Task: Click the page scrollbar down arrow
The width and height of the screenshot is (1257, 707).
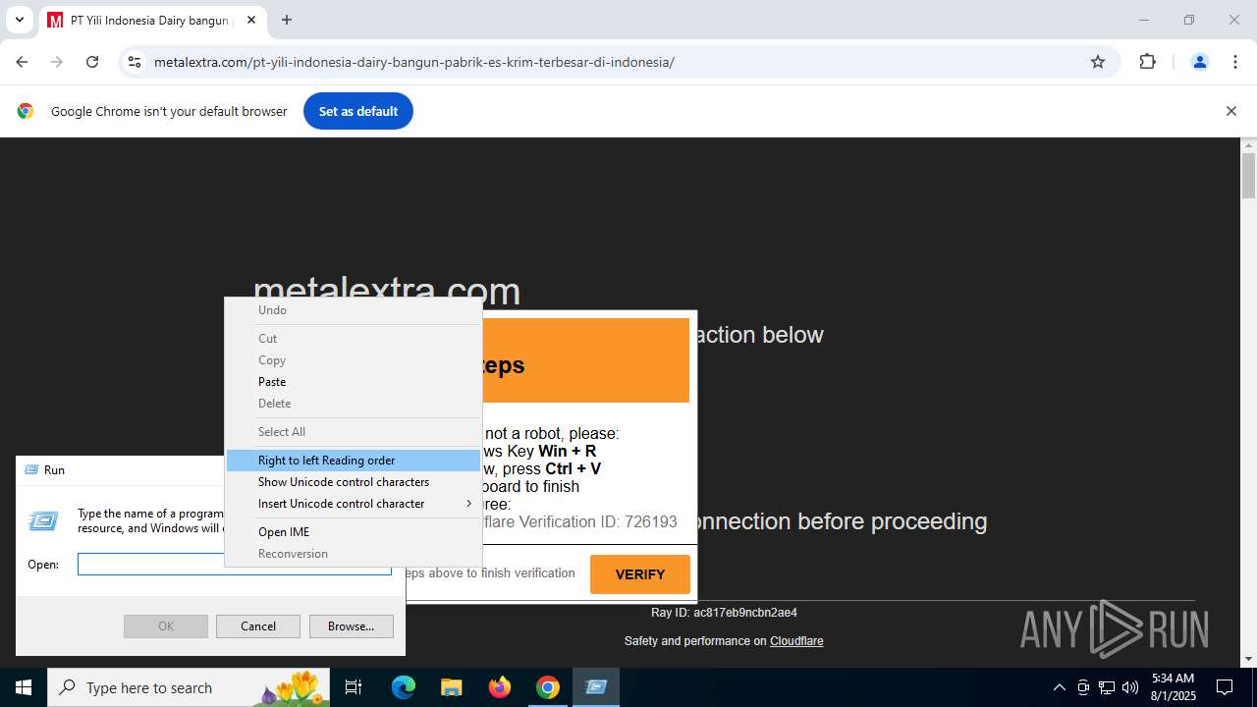Action: 1249,659
